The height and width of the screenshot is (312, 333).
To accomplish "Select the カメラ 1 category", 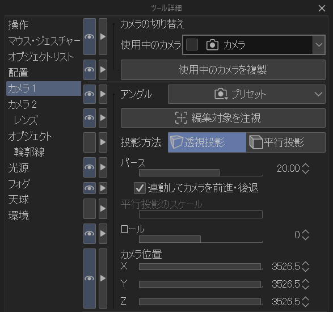I will [x=44, y=88].
